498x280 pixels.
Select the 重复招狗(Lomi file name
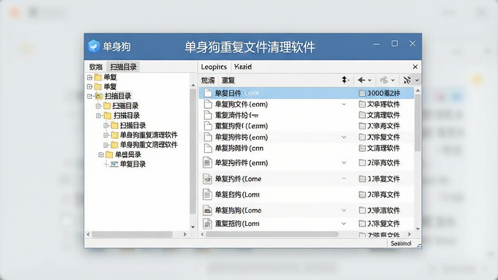(x=237, y=224)
